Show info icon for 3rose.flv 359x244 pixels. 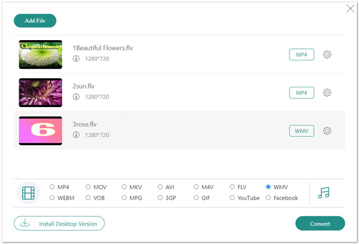[x=76, y=135]
